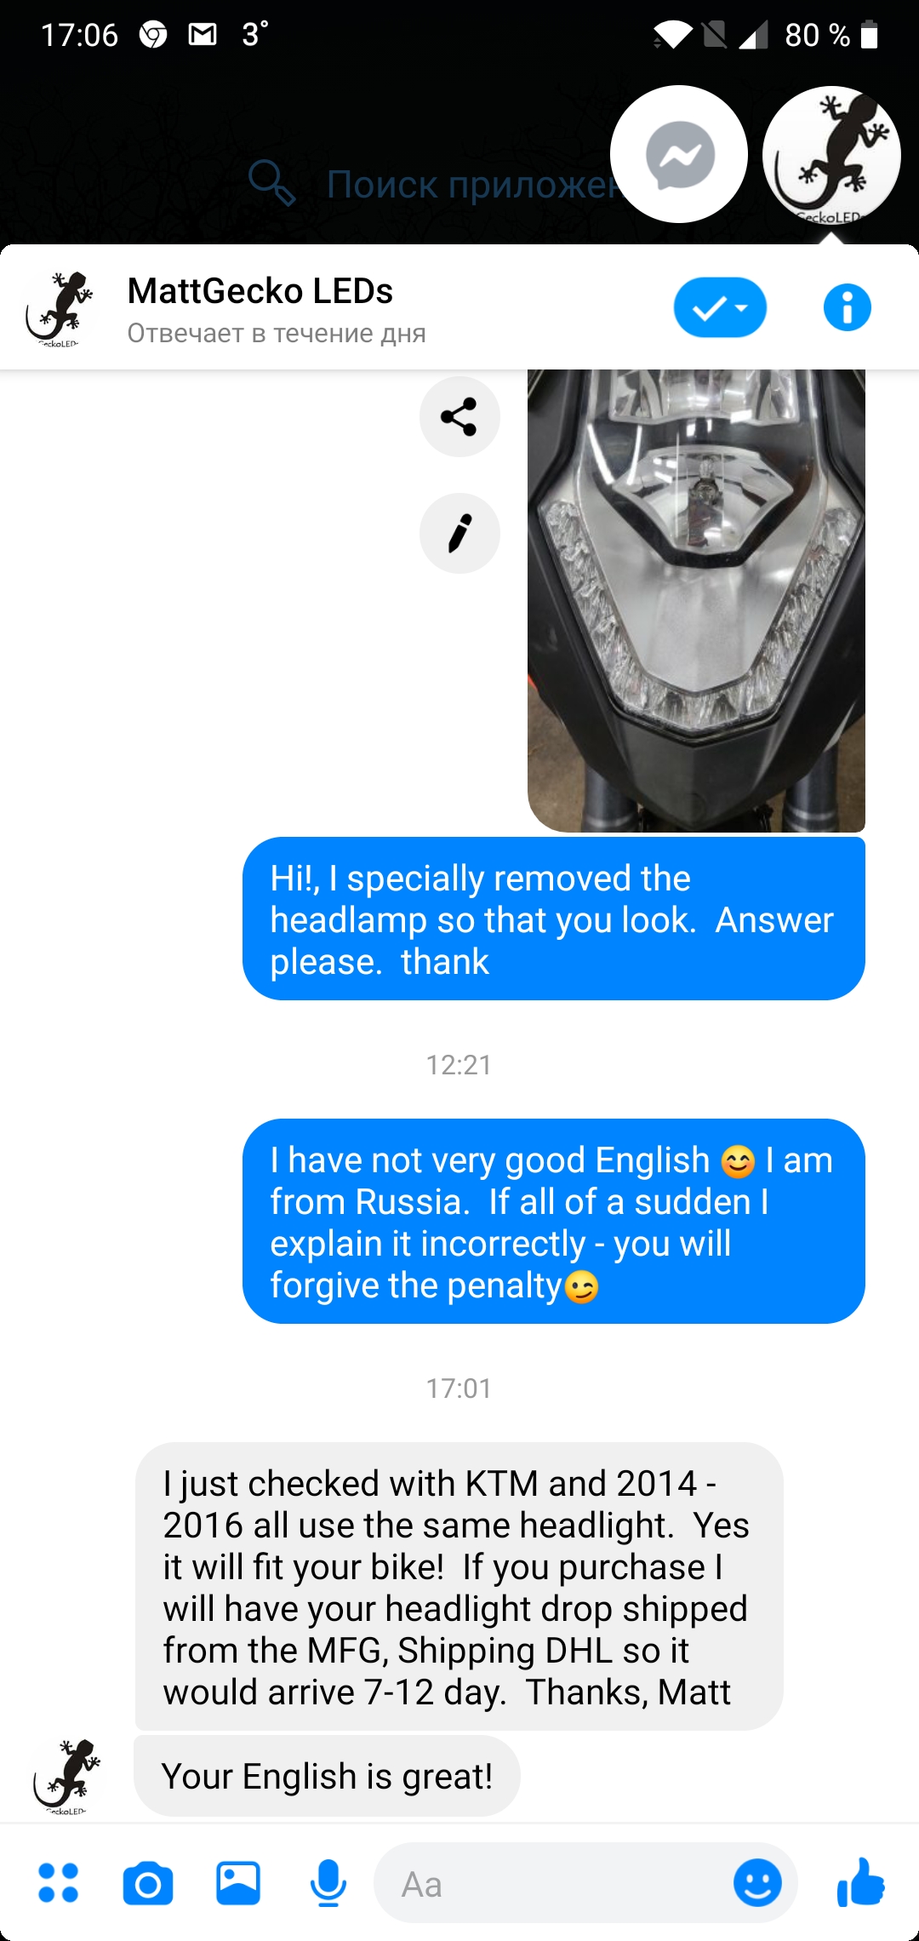The width and height of the screenshot is (919, 1941).
Task: Tap the MattGecko LEDs header avatar
Action: coord(58,308)
